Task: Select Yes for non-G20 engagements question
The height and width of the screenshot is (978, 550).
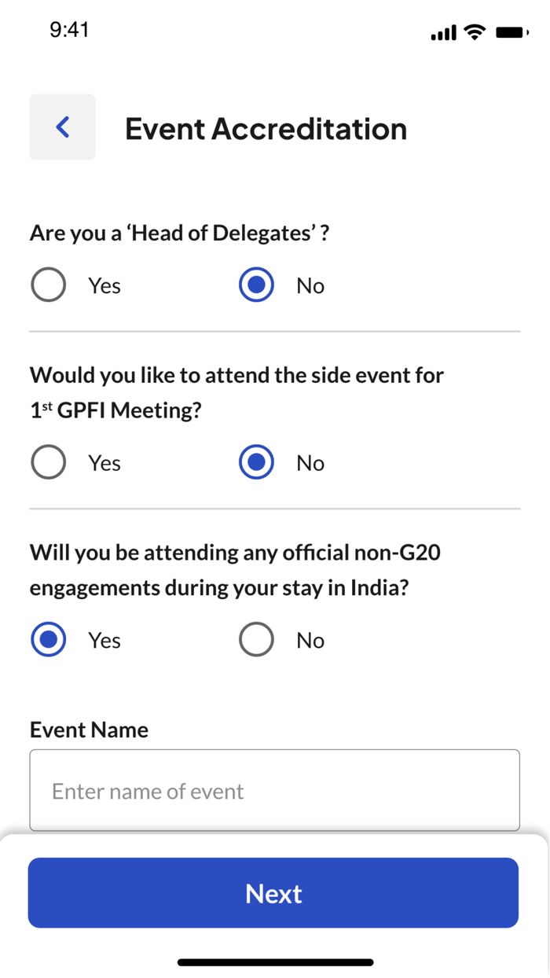Action: 48,639
